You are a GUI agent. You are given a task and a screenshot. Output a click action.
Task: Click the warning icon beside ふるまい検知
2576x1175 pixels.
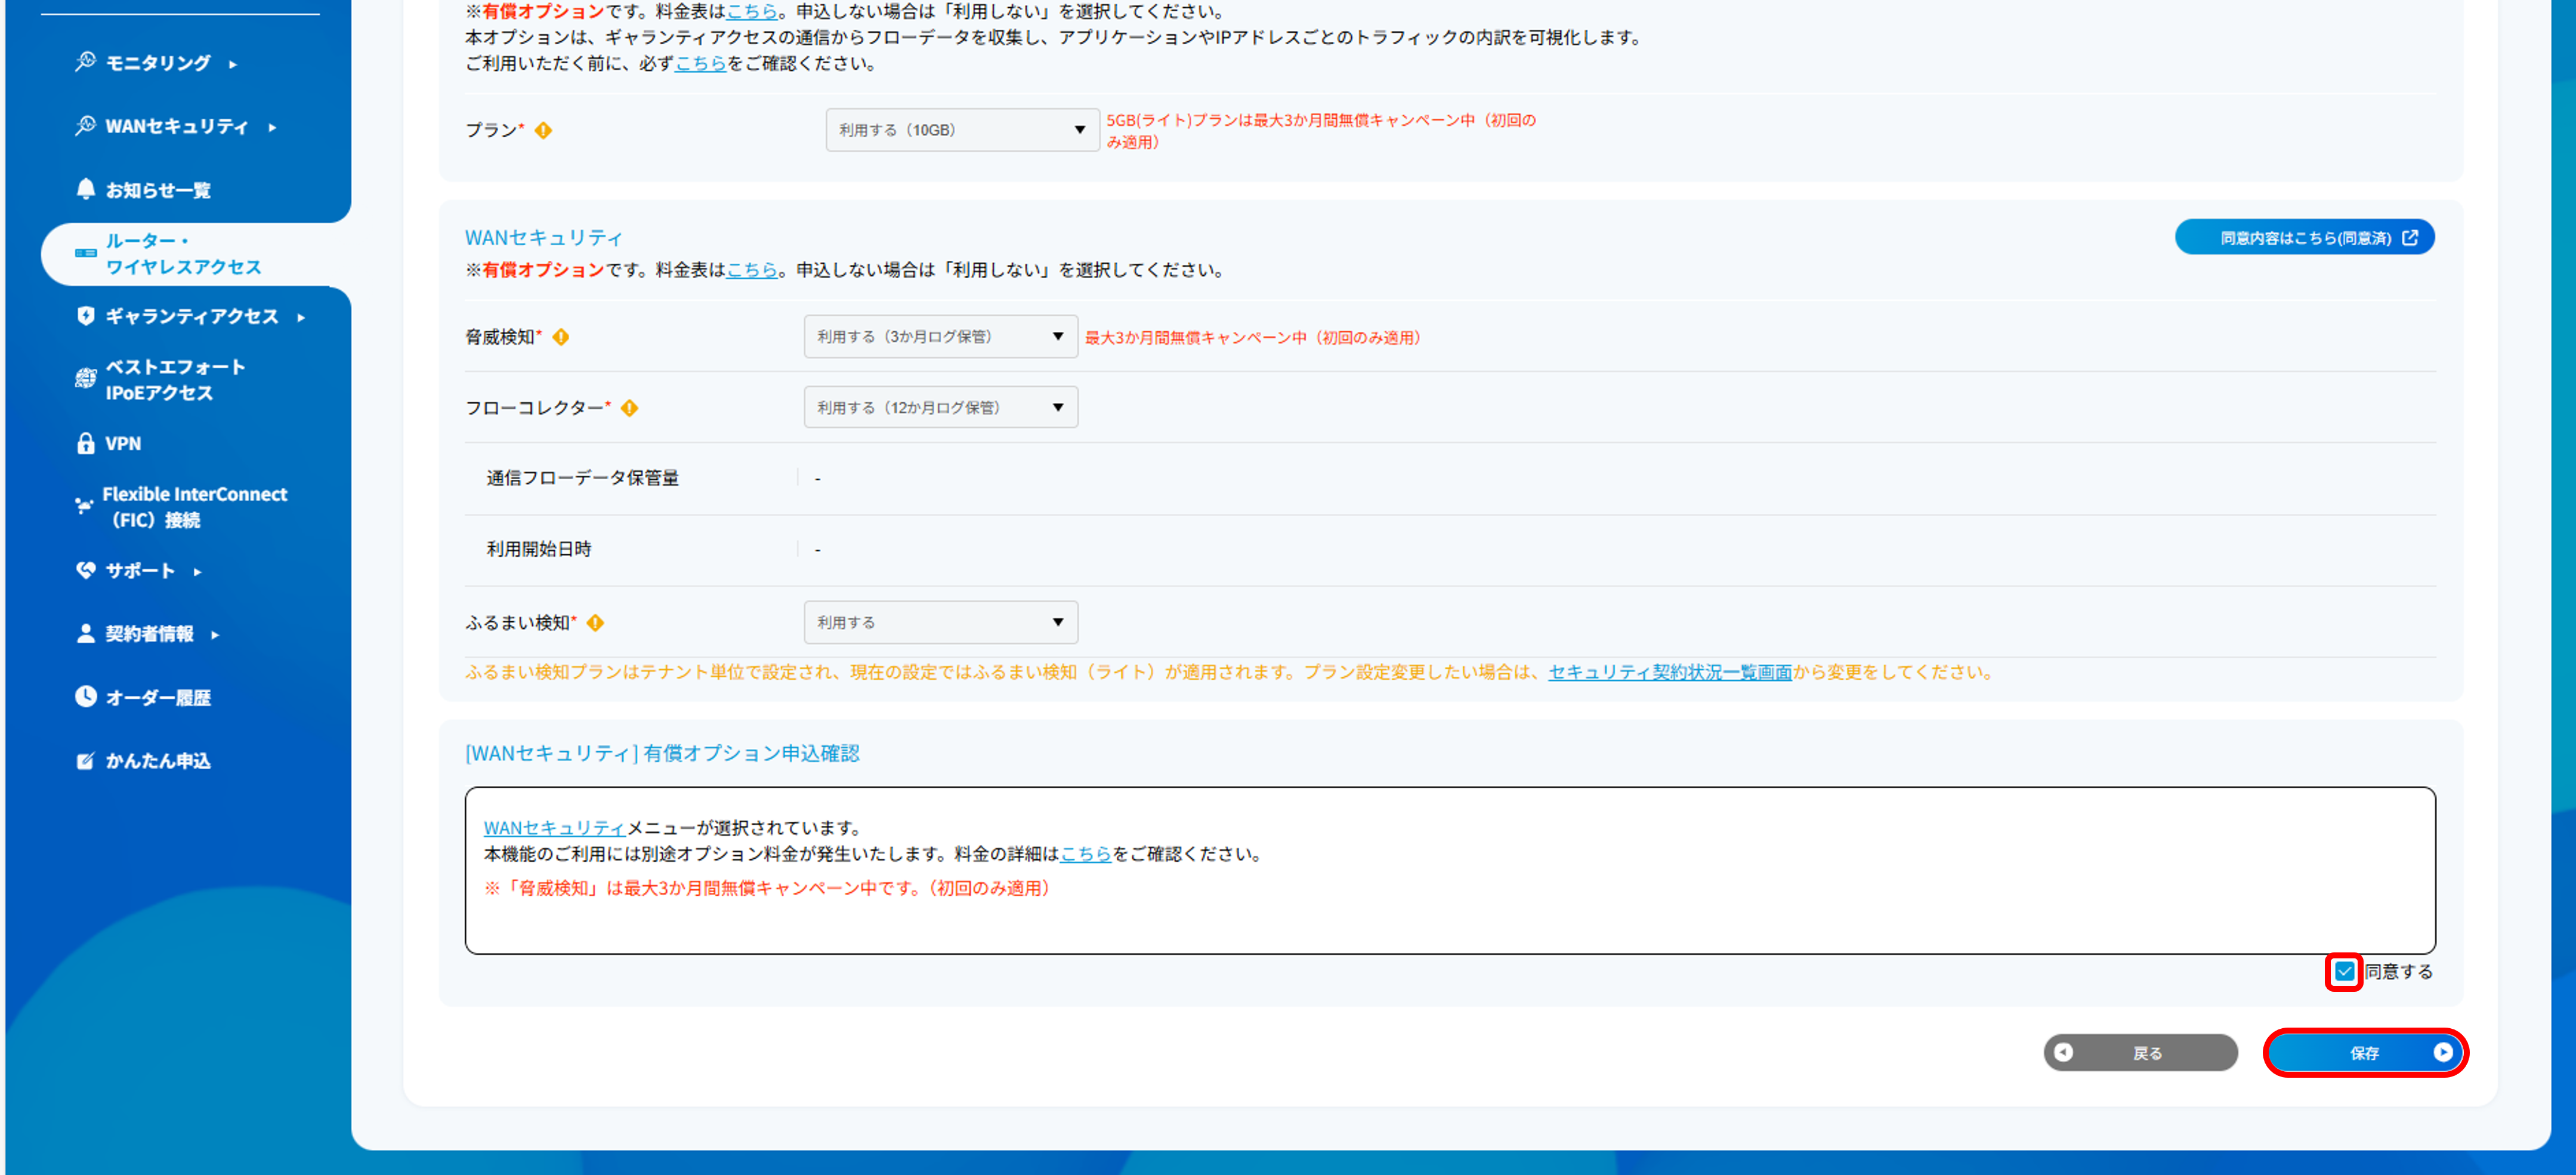(594, 622)
